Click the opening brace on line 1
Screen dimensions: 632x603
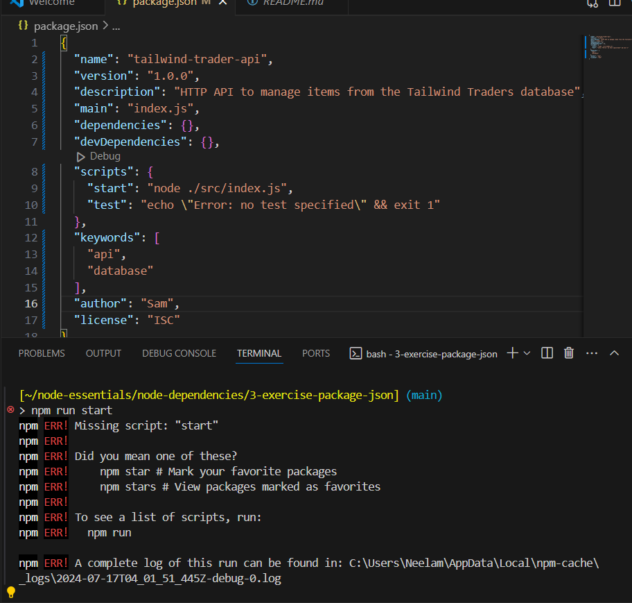point(64,43)
